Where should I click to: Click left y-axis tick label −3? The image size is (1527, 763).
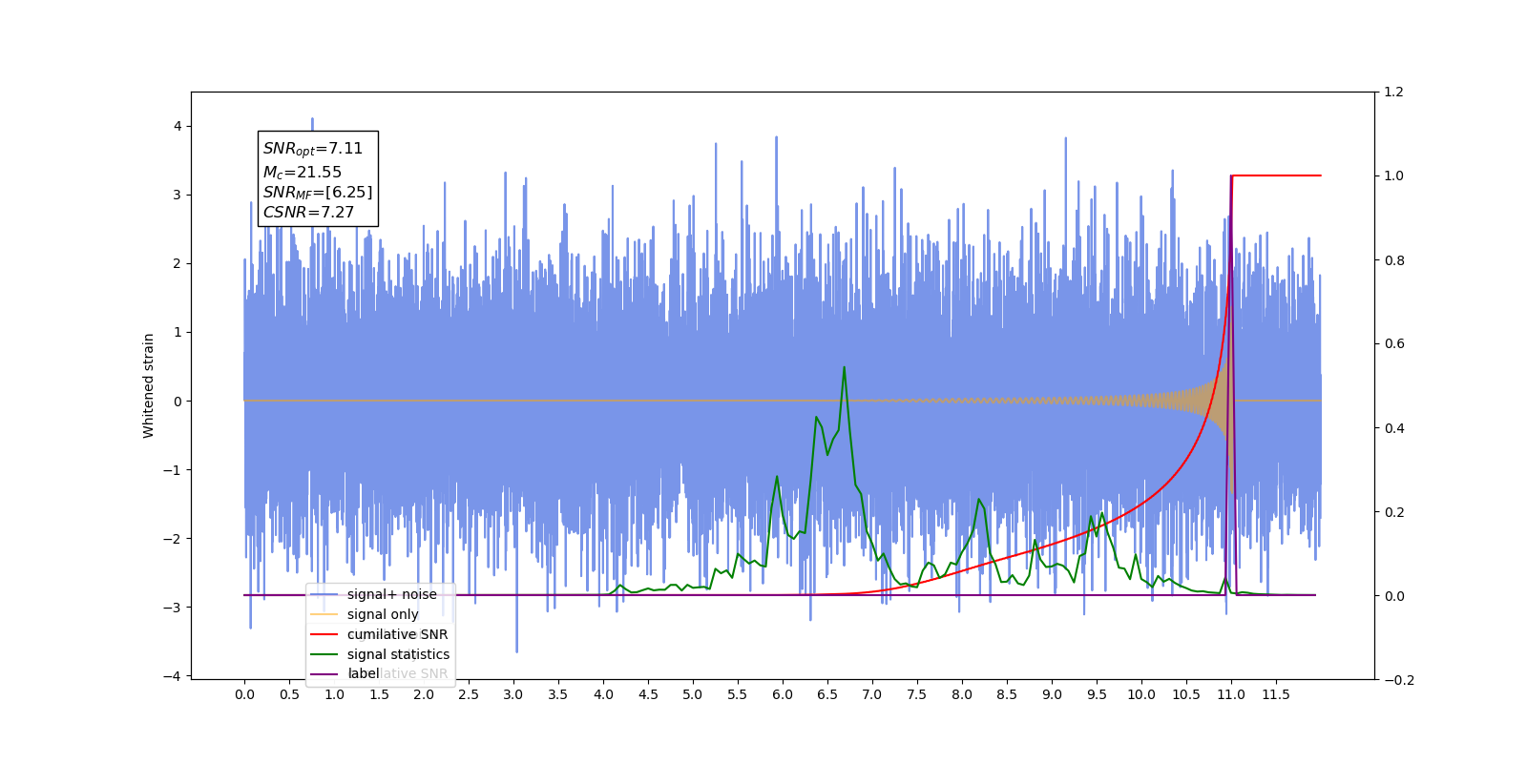click(x=172, y=608)
